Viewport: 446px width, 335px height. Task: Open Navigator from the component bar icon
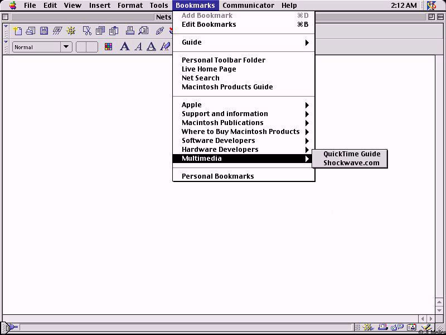369,328
